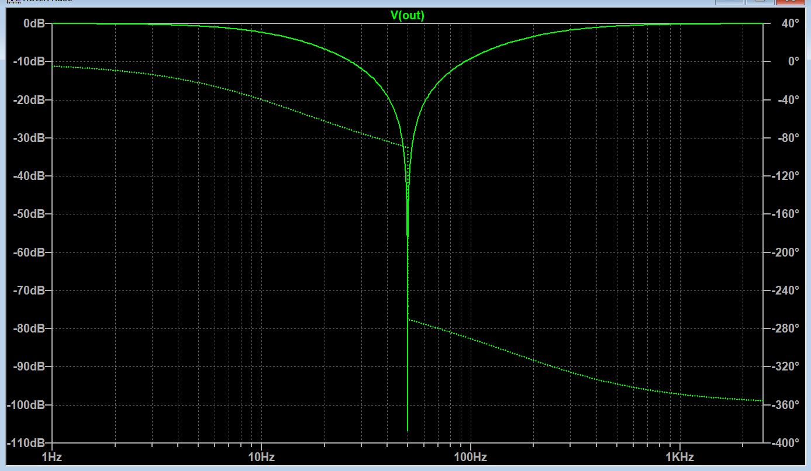Click the -50dB left axis label
The height and width of the screenshot is (471, 811).
point(29,214)
